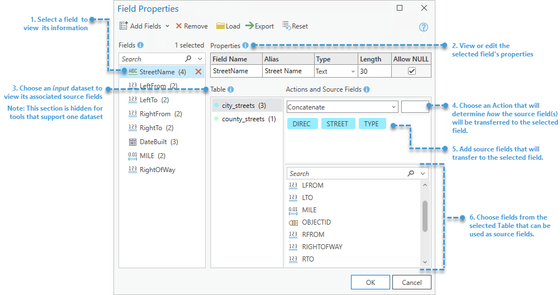The height and width of the screenshot is (295, 560).
Task: Expand the Type dropdown showing Text
Action: 353,72
